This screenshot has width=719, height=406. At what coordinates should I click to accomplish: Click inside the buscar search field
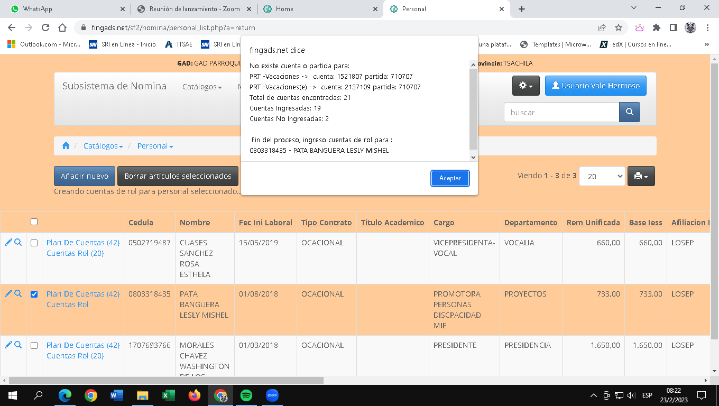tap(561, 112)
